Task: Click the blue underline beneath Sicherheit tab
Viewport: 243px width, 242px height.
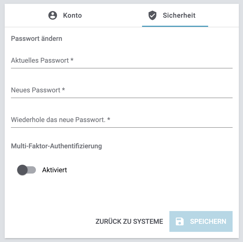Action: (175, 26)
